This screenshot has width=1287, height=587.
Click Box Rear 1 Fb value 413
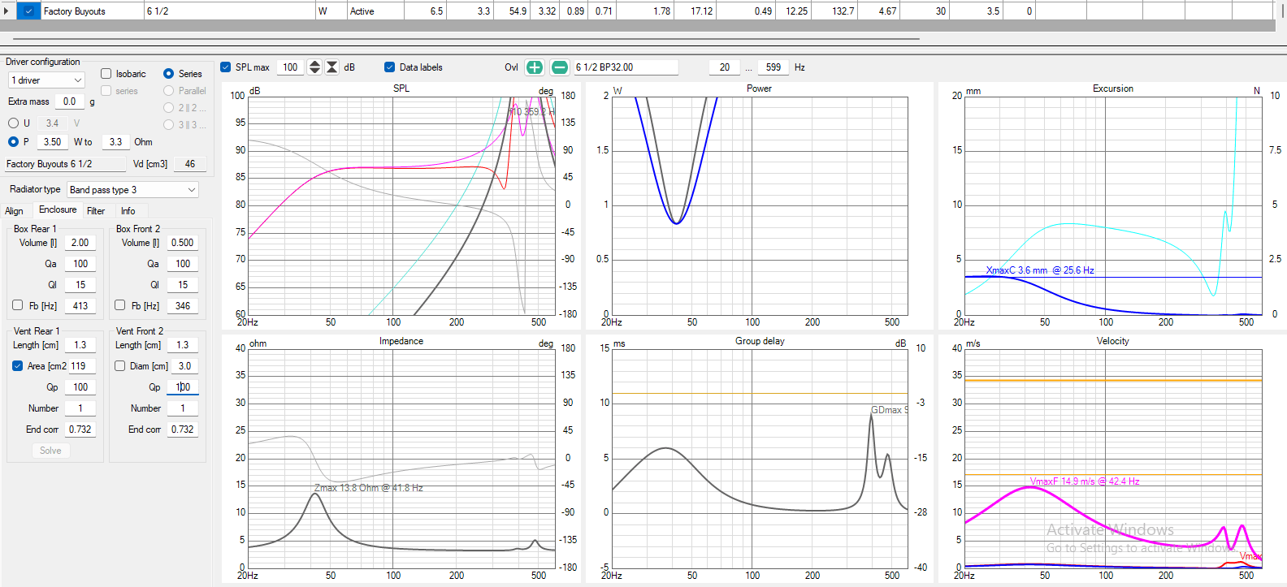click(x=80, y=306)
